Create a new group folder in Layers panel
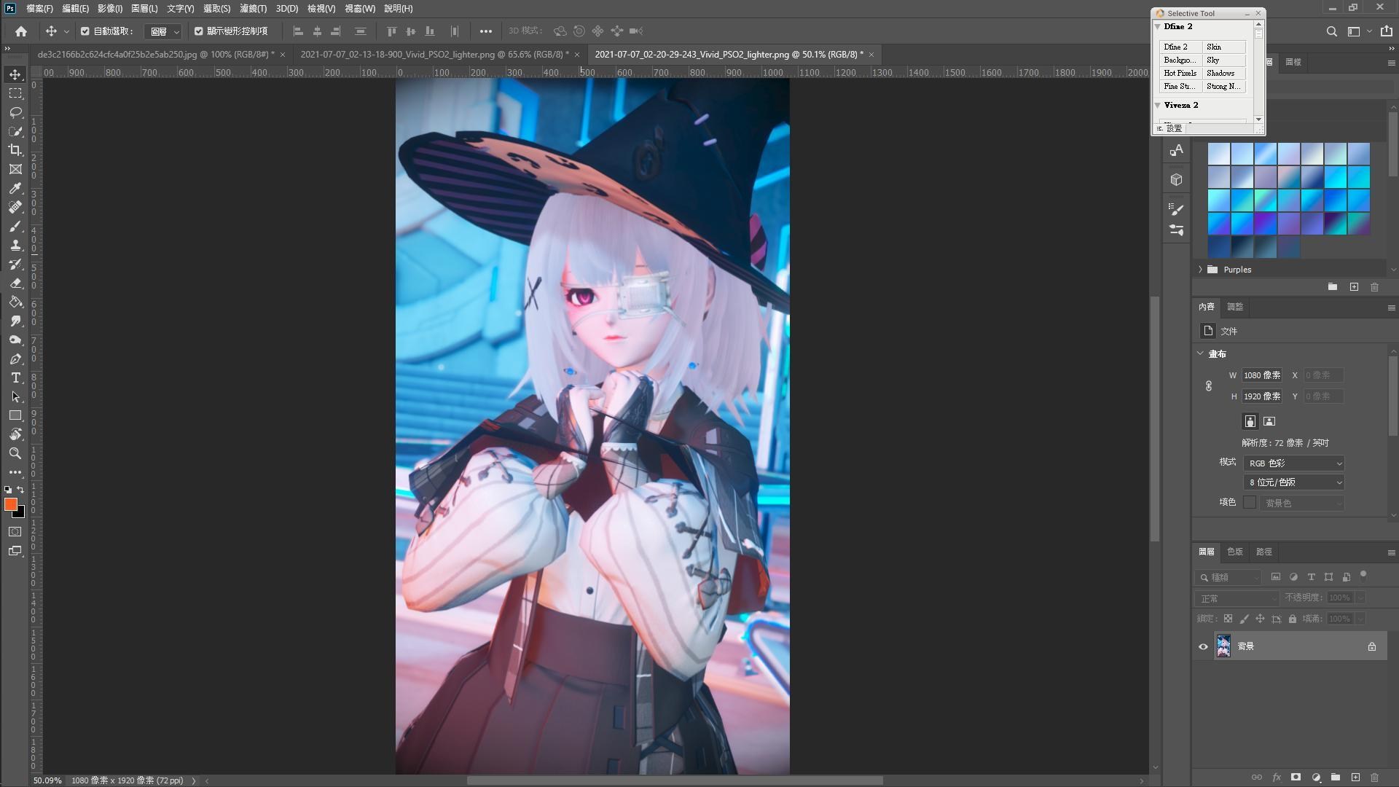Image resolution: width=1399 pixels, height=787 pixels. tap(1335, 778)
